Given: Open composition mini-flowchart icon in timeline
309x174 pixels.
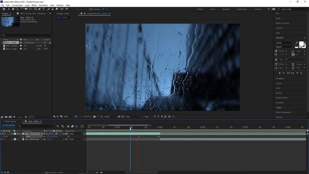Looking at the screenshot, I should pos(57,126).
